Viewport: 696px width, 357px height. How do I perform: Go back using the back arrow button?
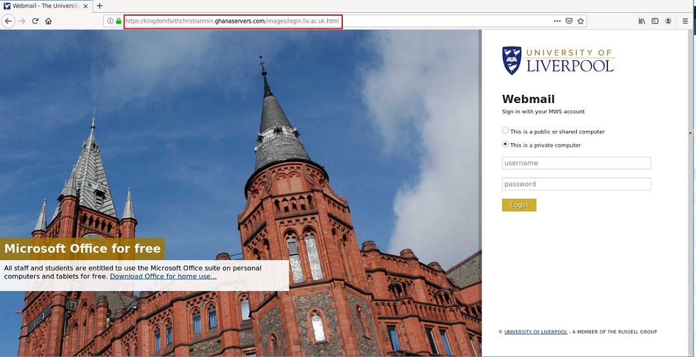tap(8, 21)
